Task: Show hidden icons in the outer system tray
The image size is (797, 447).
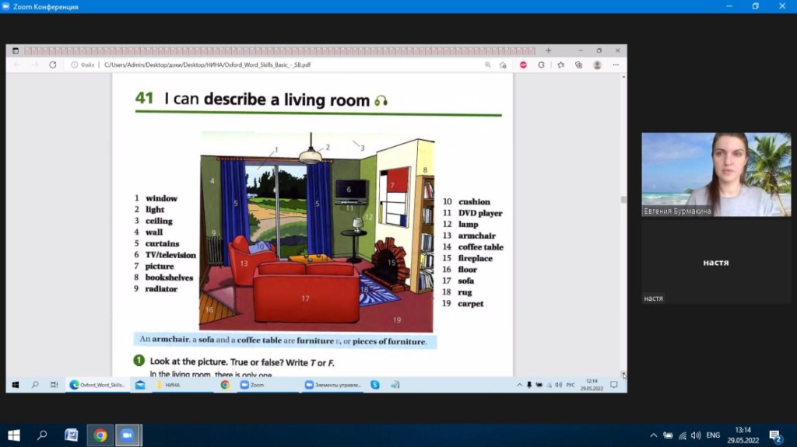Action: [x=654, y=435]
